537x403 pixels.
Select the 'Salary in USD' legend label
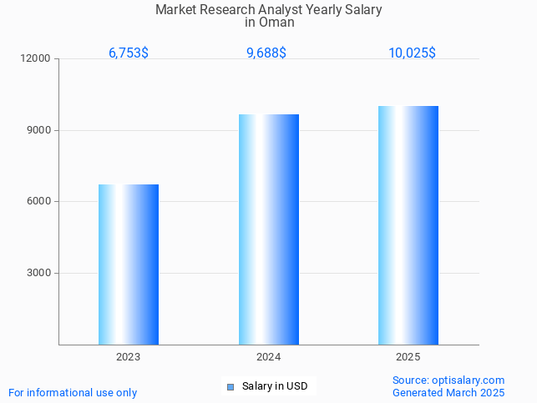(x=275, y=386)
